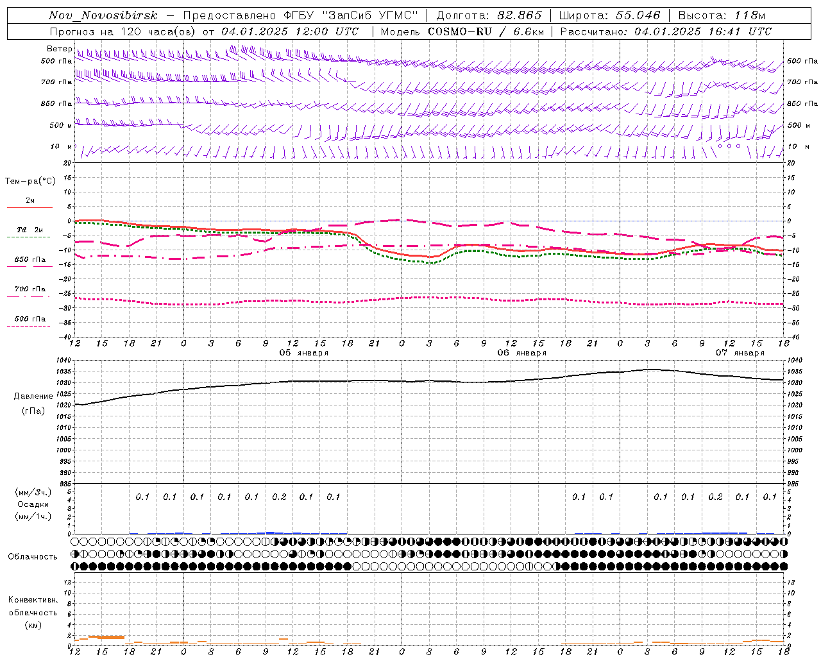Screen dimensions: 821x657
Task: Click the 'Тем-ра(°C)' temperature panel label
Action: click(30, 182)
